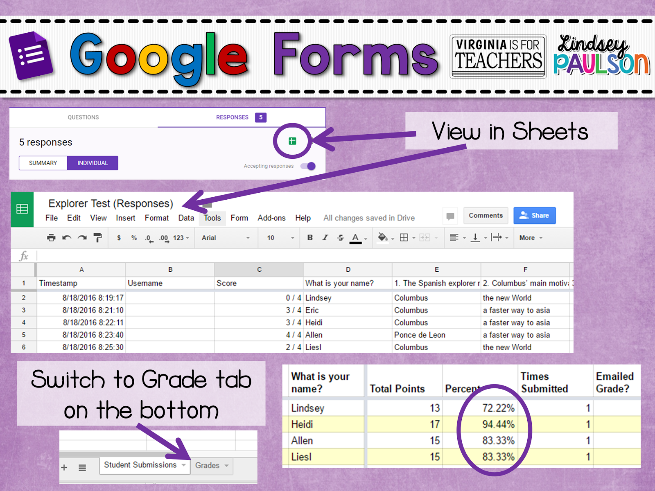This screenshot has height=491, width=655.
Task: Switch to the QUESTIONS tab
Action: 83,117
